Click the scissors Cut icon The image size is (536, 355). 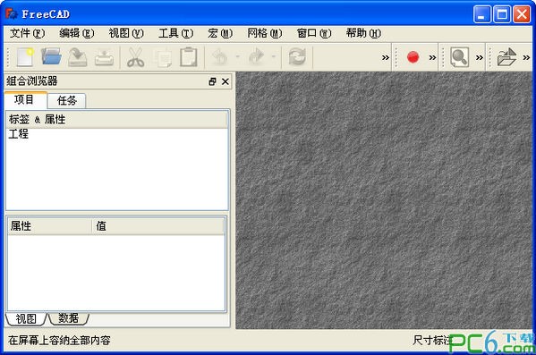(x=136, y=57)
